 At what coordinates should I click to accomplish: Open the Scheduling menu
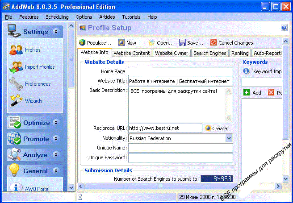[57, 17]
